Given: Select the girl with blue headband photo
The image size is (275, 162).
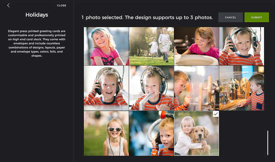Looking at the screenshot, I should (106, 46).
